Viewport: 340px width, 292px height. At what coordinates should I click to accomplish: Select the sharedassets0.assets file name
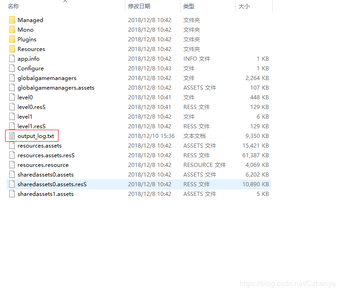[x=46, y=174]
